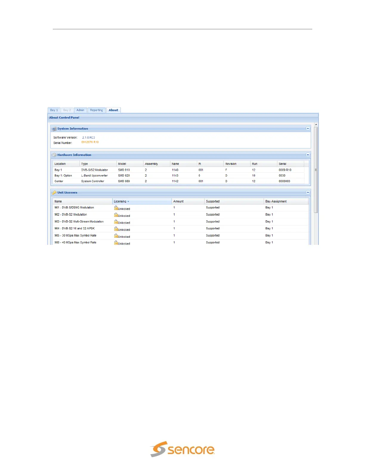This screenshot has height=473, width=365.
Task: Click the hardware PI column header
Action: (x=210, y=164)
